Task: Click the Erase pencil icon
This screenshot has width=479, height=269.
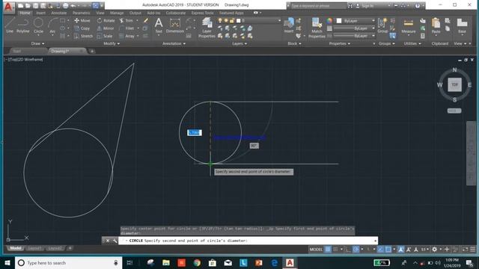Action: click(146, 20)
